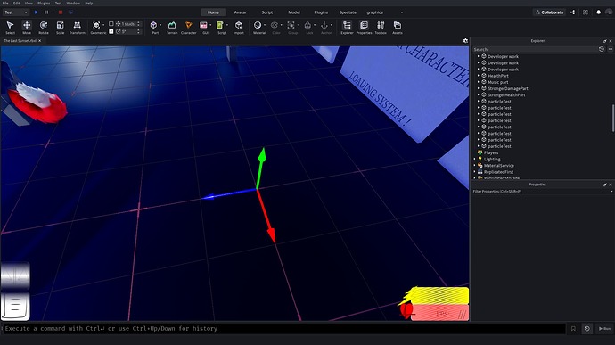Disable the rotation snapping checkbox
Image resolution: width=615 pixels, height=345 pixels.
[111, 31]
